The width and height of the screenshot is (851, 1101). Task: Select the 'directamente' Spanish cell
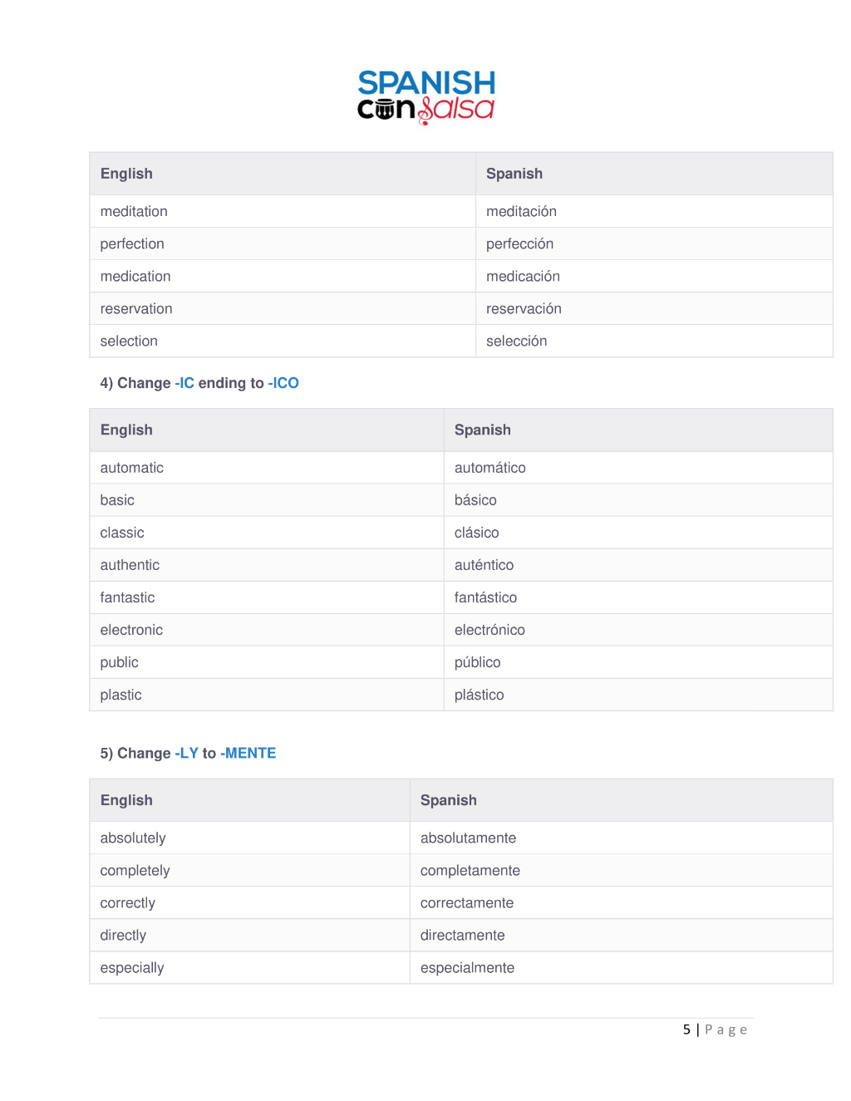click(x=621, y=935)
